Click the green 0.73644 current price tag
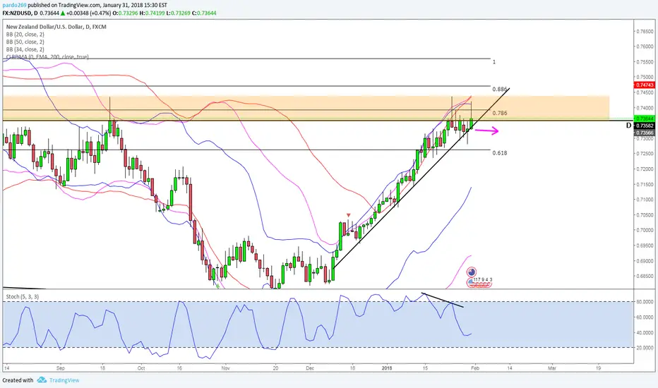Screen dimensions: 658x388 644,119
